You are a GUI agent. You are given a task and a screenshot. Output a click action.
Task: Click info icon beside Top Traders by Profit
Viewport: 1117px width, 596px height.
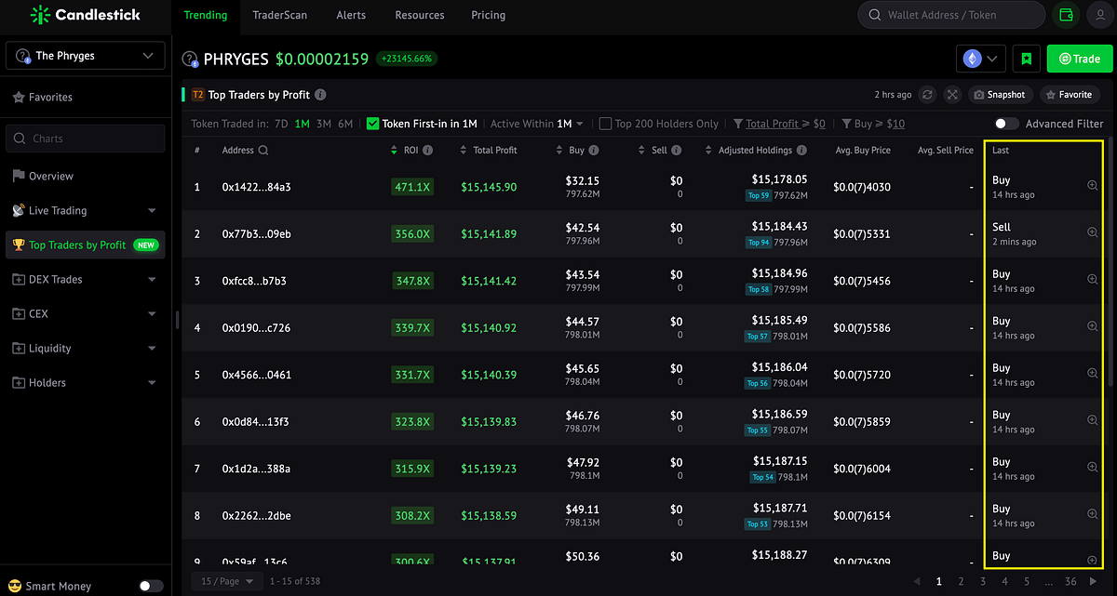[320, 95]
